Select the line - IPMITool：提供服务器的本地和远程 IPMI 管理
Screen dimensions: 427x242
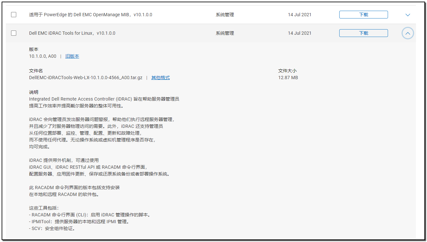coord(80,222)
